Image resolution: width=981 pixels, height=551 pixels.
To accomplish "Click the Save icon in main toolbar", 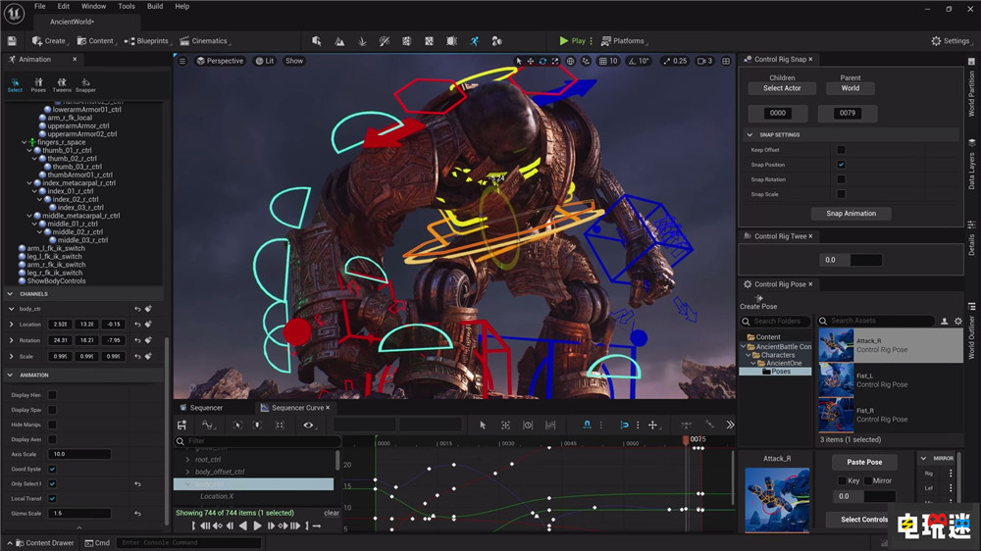I will 12,41.
